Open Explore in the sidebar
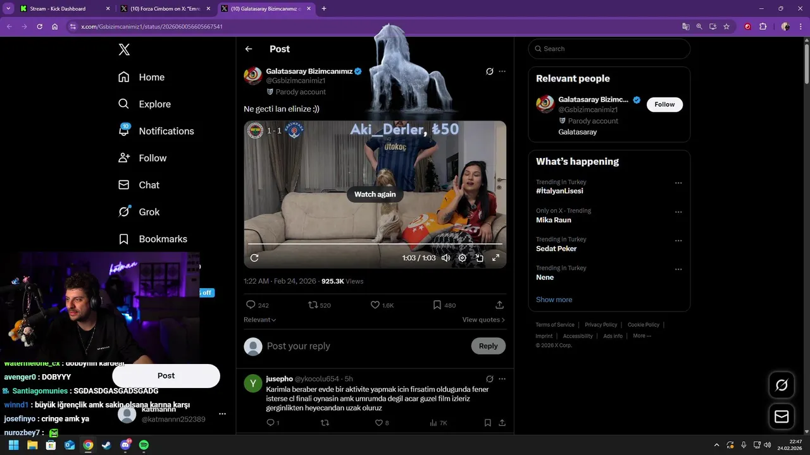 144,104
